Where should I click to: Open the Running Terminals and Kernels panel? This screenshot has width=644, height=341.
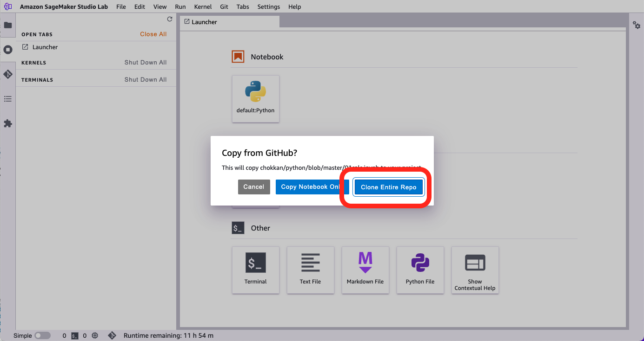coord(8,50)
